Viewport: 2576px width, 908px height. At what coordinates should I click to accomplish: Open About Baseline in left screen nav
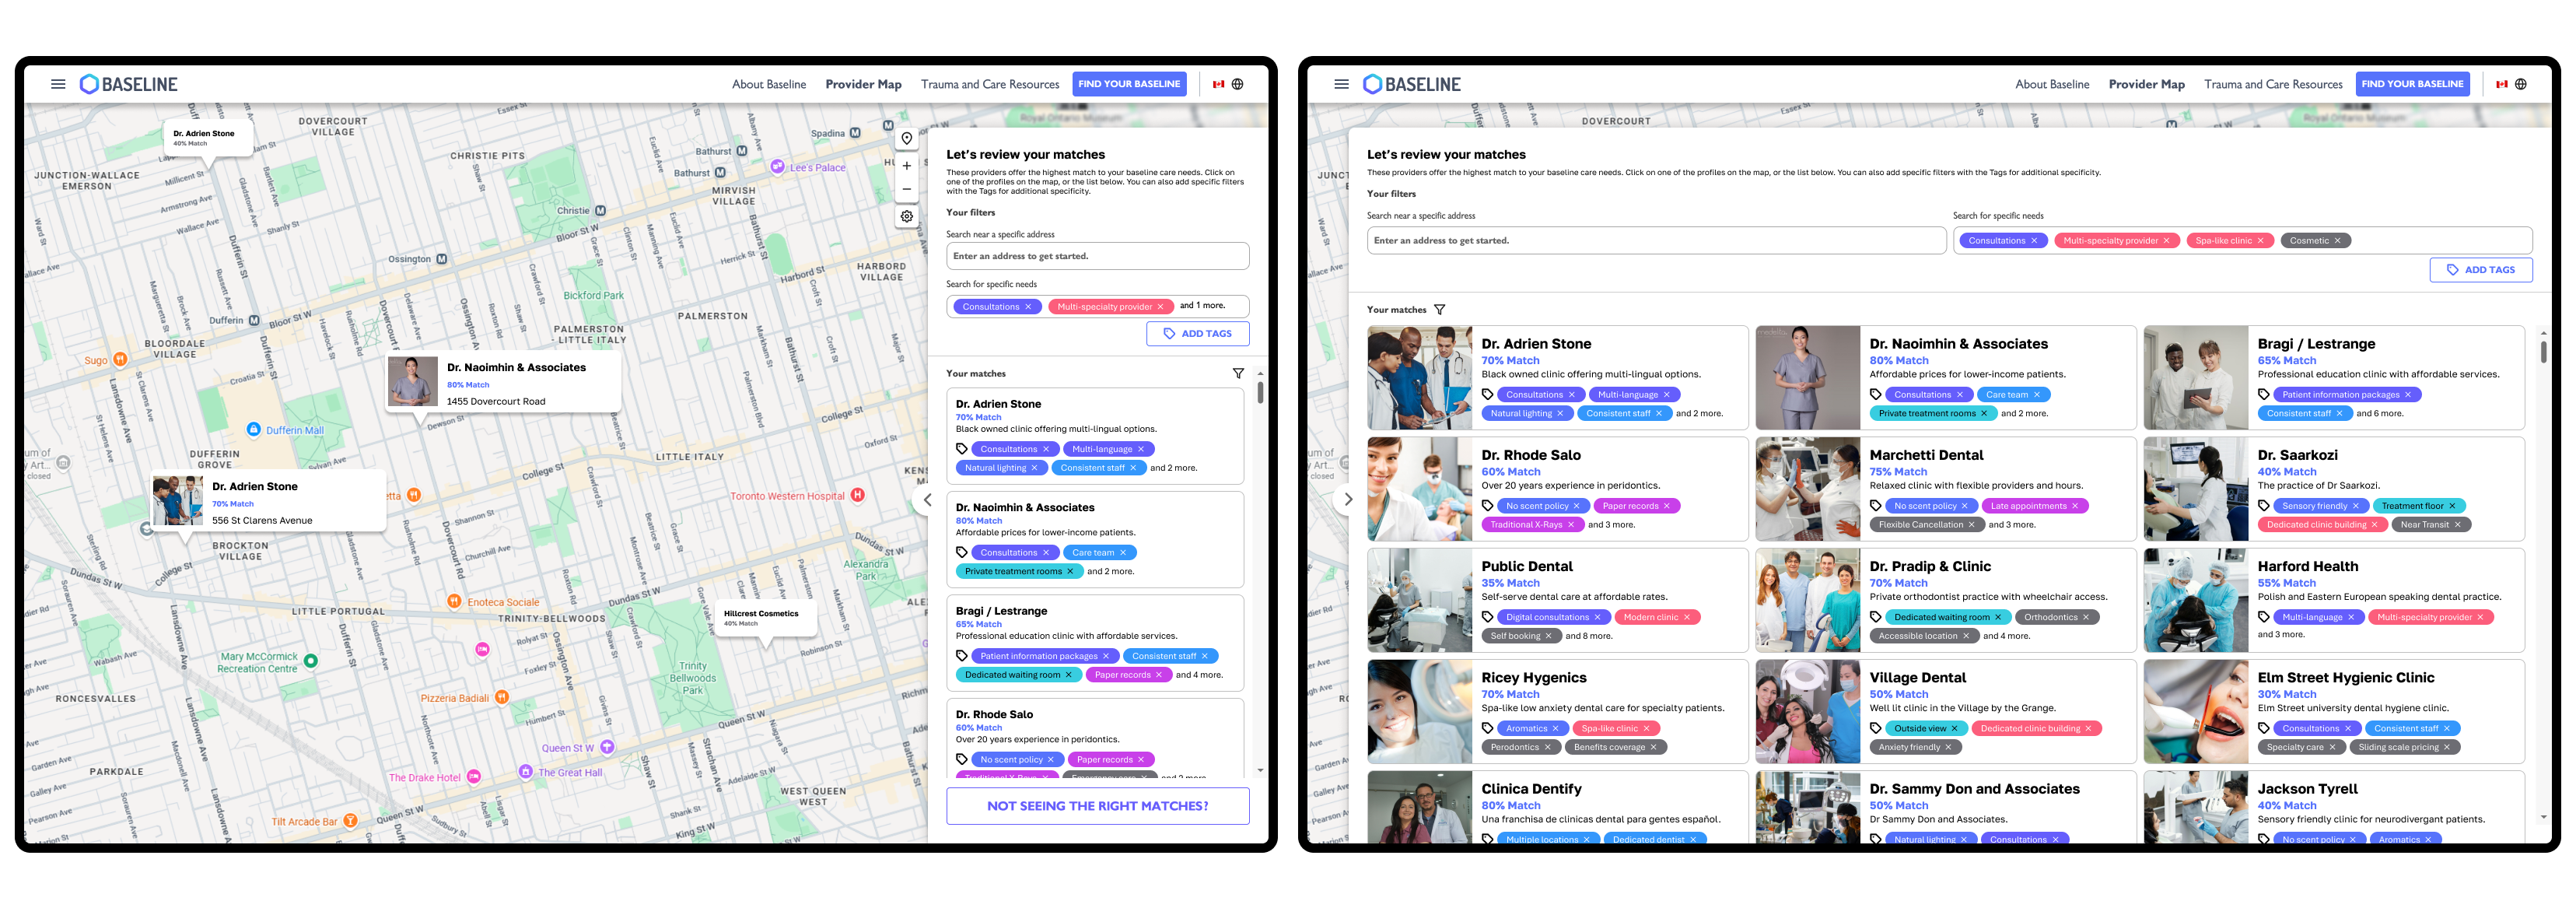point(768,84)
